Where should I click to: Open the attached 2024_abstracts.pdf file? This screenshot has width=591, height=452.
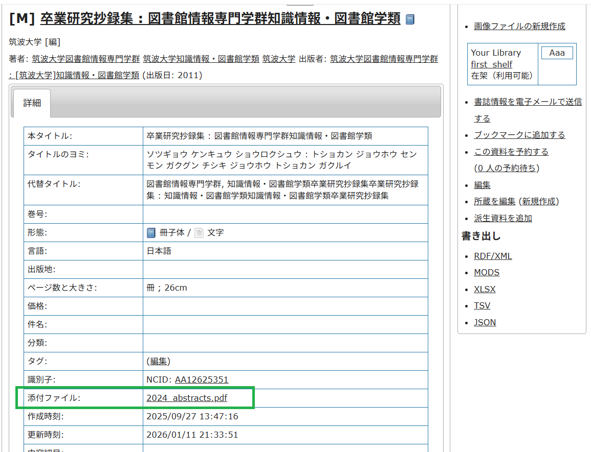[x=187, y=398]
